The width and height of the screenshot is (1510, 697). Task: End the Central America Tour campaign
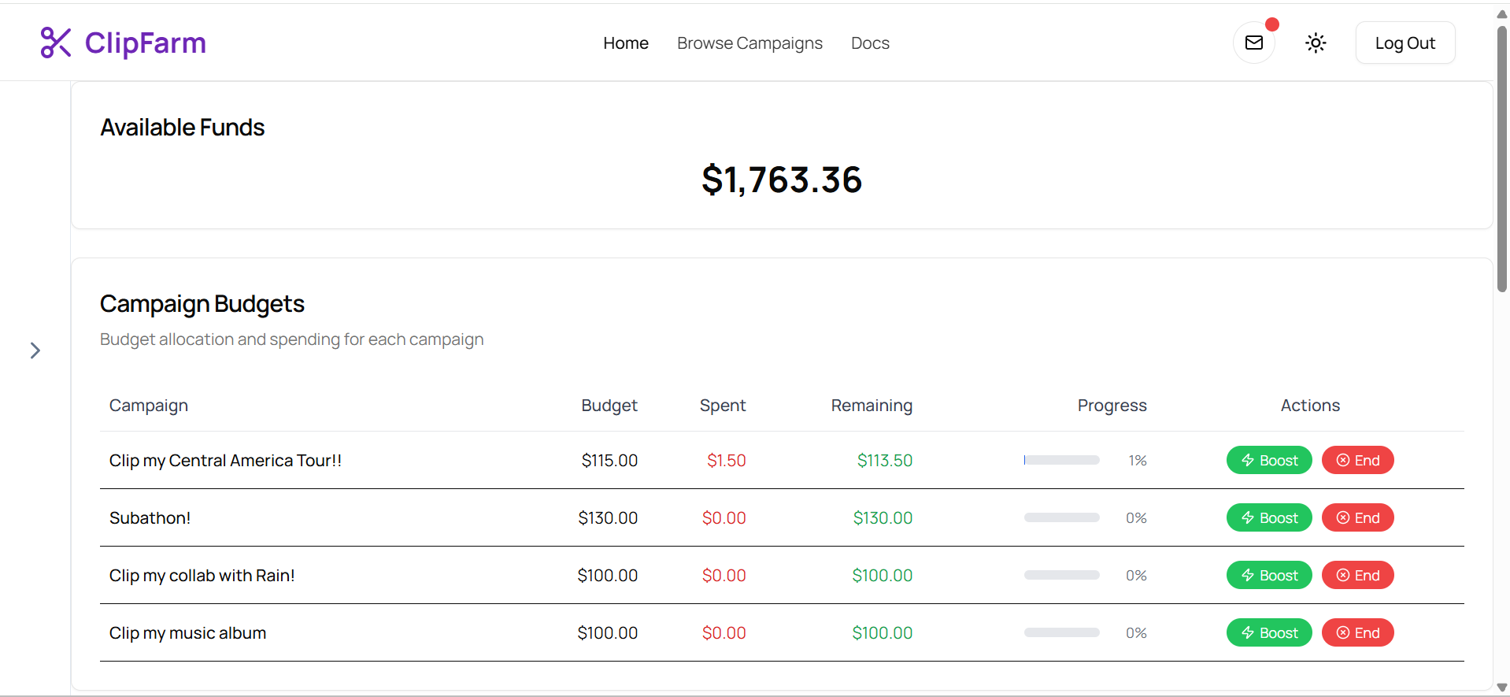pos(1357,461)
